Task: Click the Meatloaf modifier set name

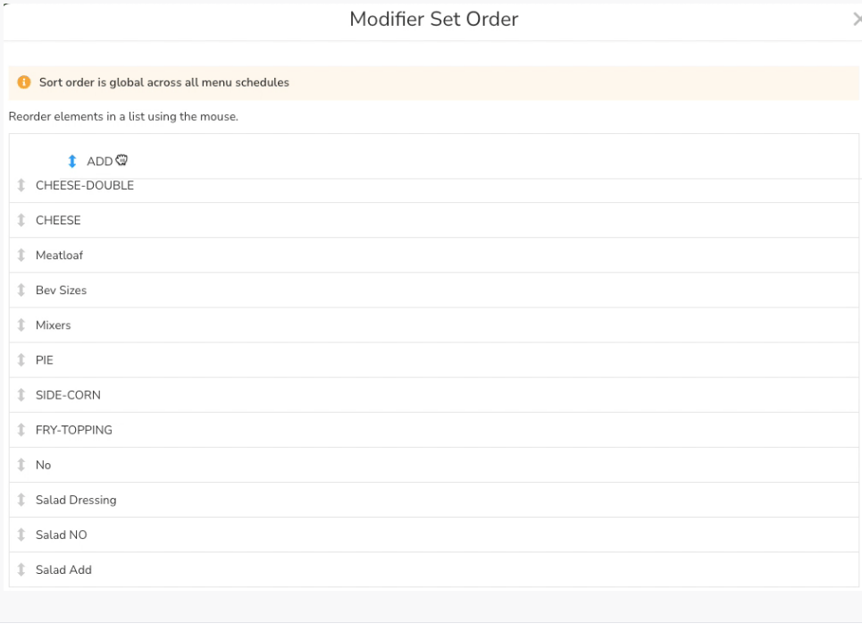Action: coord(59,255)
